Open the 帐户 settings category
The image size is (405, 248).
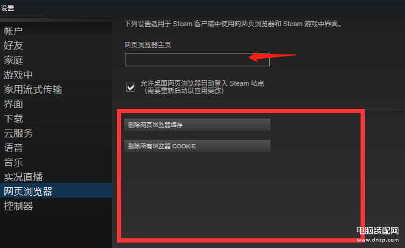(13, 31)
